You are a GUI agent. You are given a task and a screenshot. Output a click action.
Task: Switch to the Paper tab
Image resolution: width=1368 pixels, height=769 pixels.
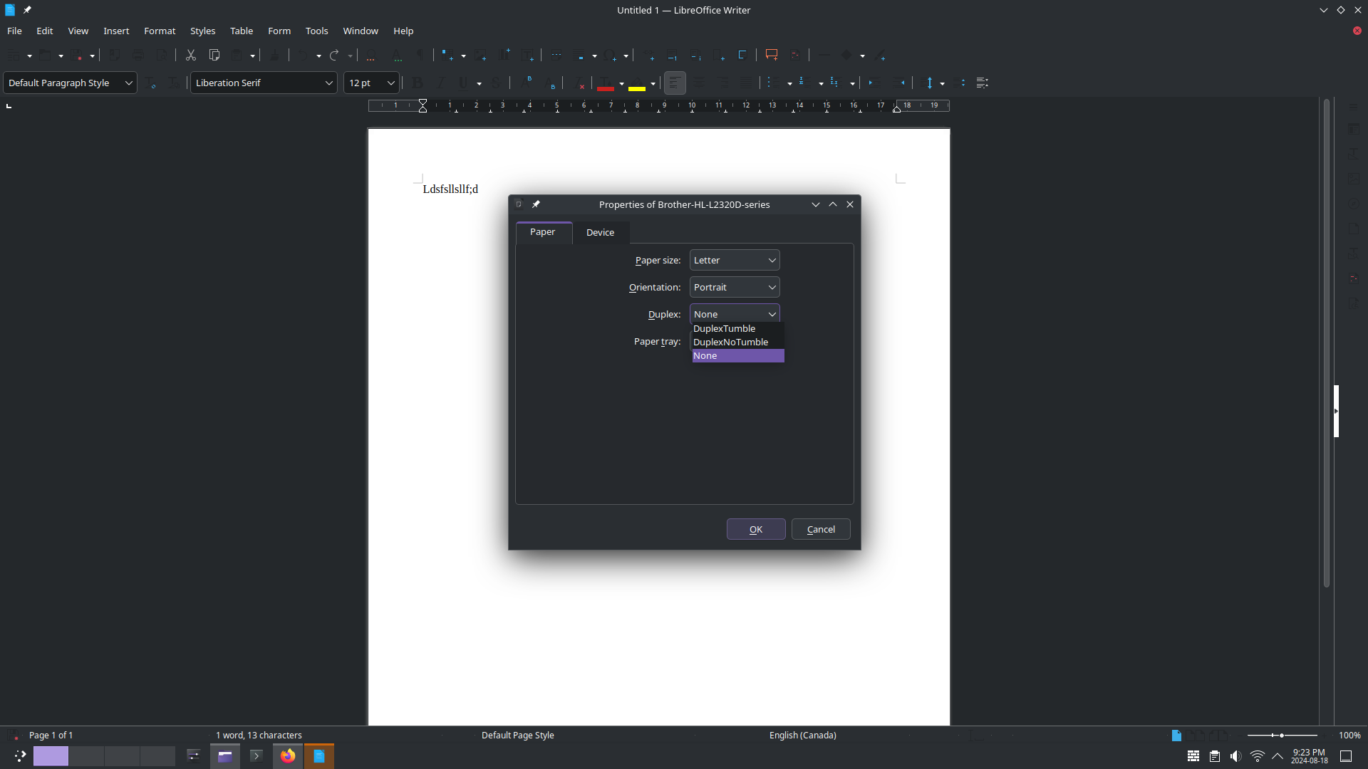pyautogui.click(x=543, y=232)
